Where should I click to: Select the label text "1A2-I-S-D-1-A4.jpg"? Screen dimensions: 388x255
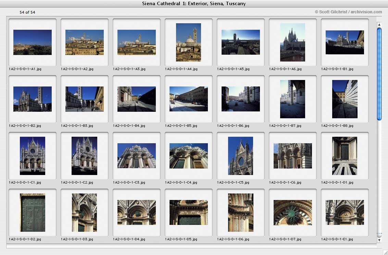tap(181, 69)
